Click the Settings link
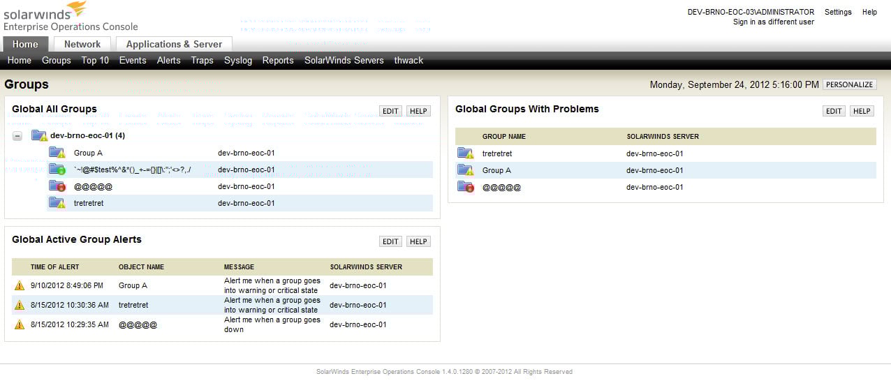The width and height of the screenshot is (891, 383). coord(838,12)
